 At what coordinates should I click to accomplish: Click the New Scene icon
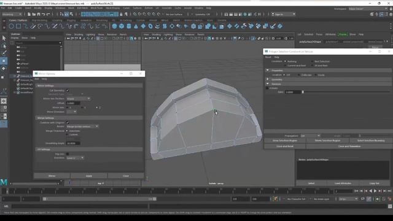[29, 14]
